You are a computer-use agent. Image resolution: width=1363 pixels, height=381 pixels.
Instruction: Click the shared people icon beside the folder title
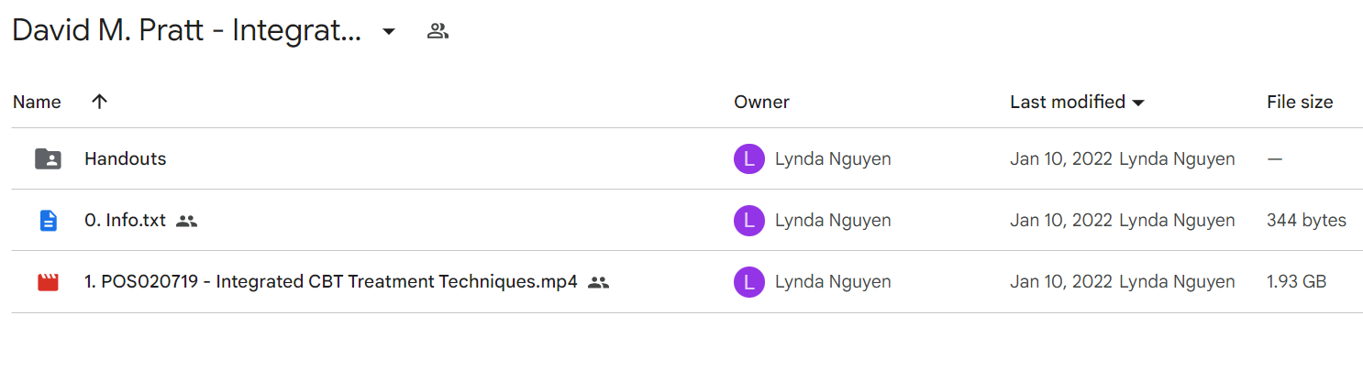coord(438,31)
